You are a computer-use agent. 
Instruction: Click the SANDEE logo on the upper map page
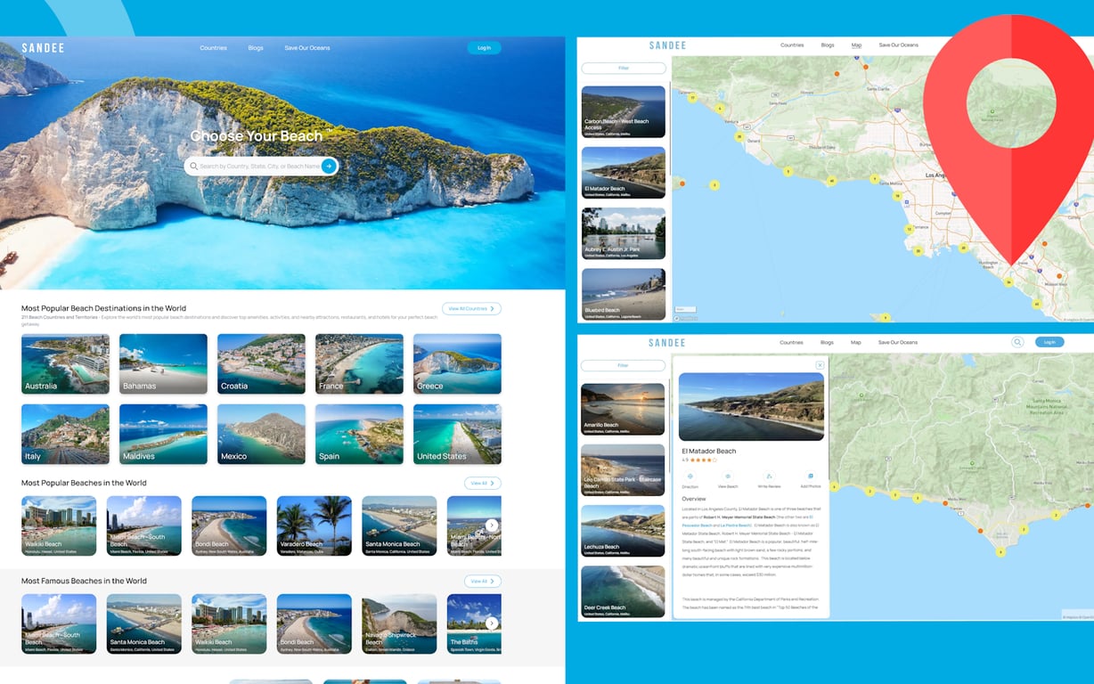pyautogui.click(x=667, y=45)
